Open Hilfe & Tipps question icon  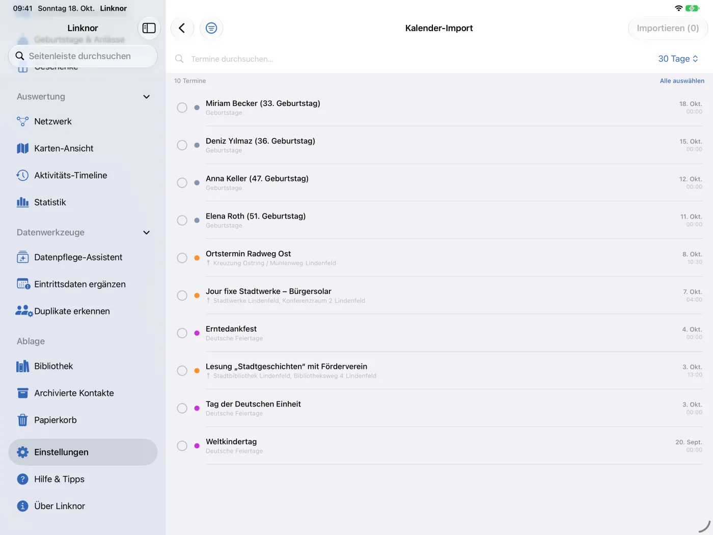[x=22, y=479]
